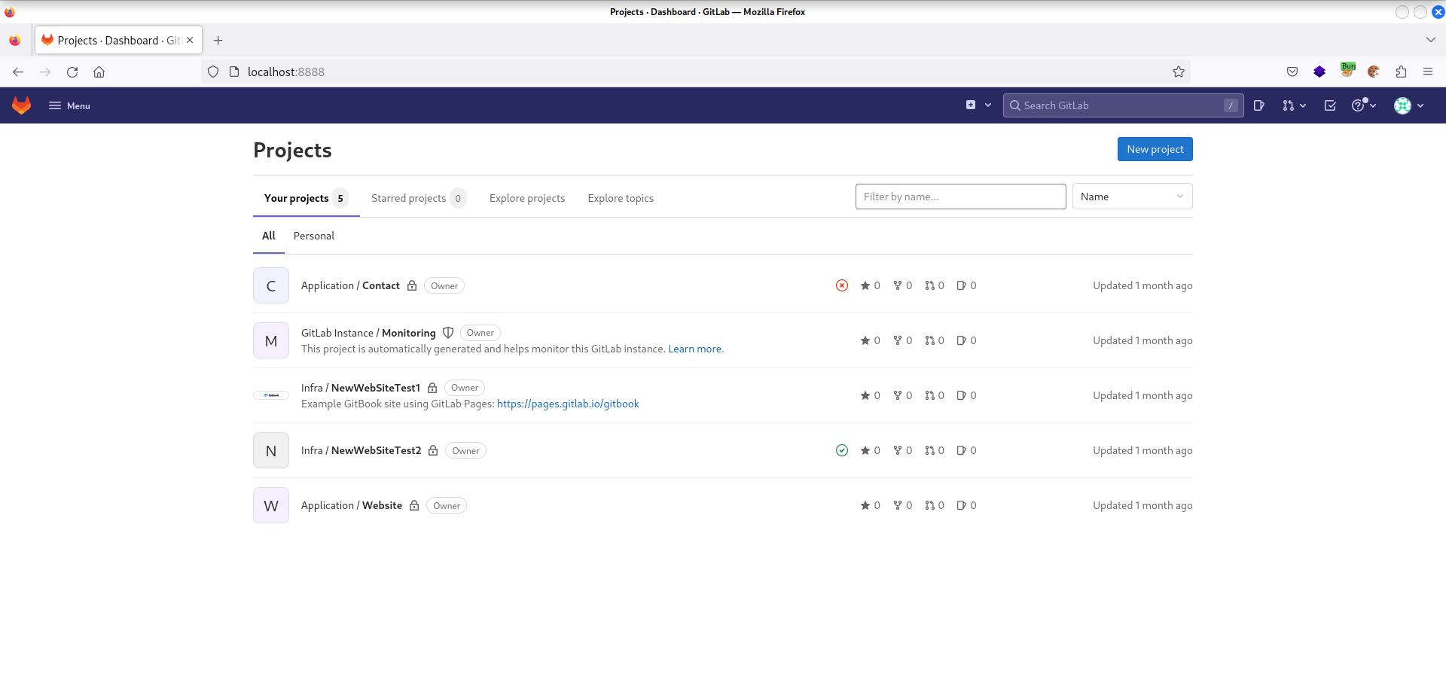Image resolution: width=1446 pixels, height=692 pixels.
Task: Click the forks count on Contact row
Action: (902, 285)
